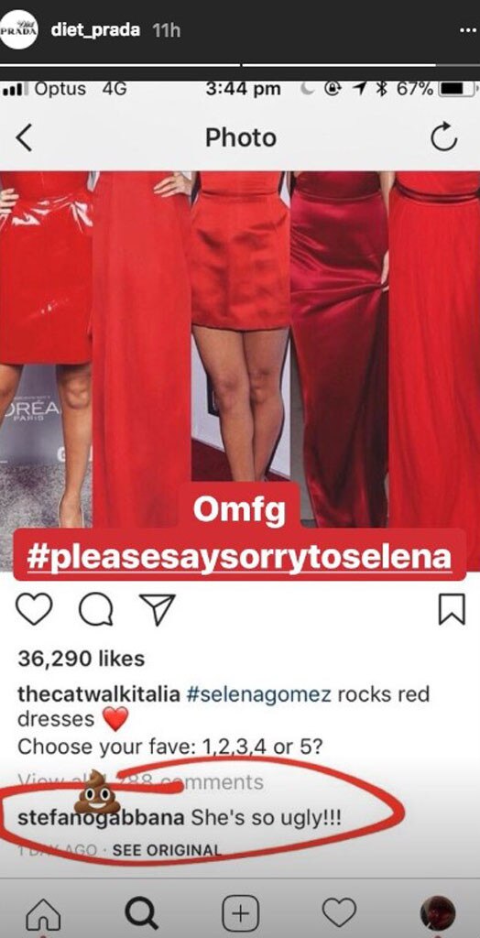Expand view all comments link

(141, 781)
